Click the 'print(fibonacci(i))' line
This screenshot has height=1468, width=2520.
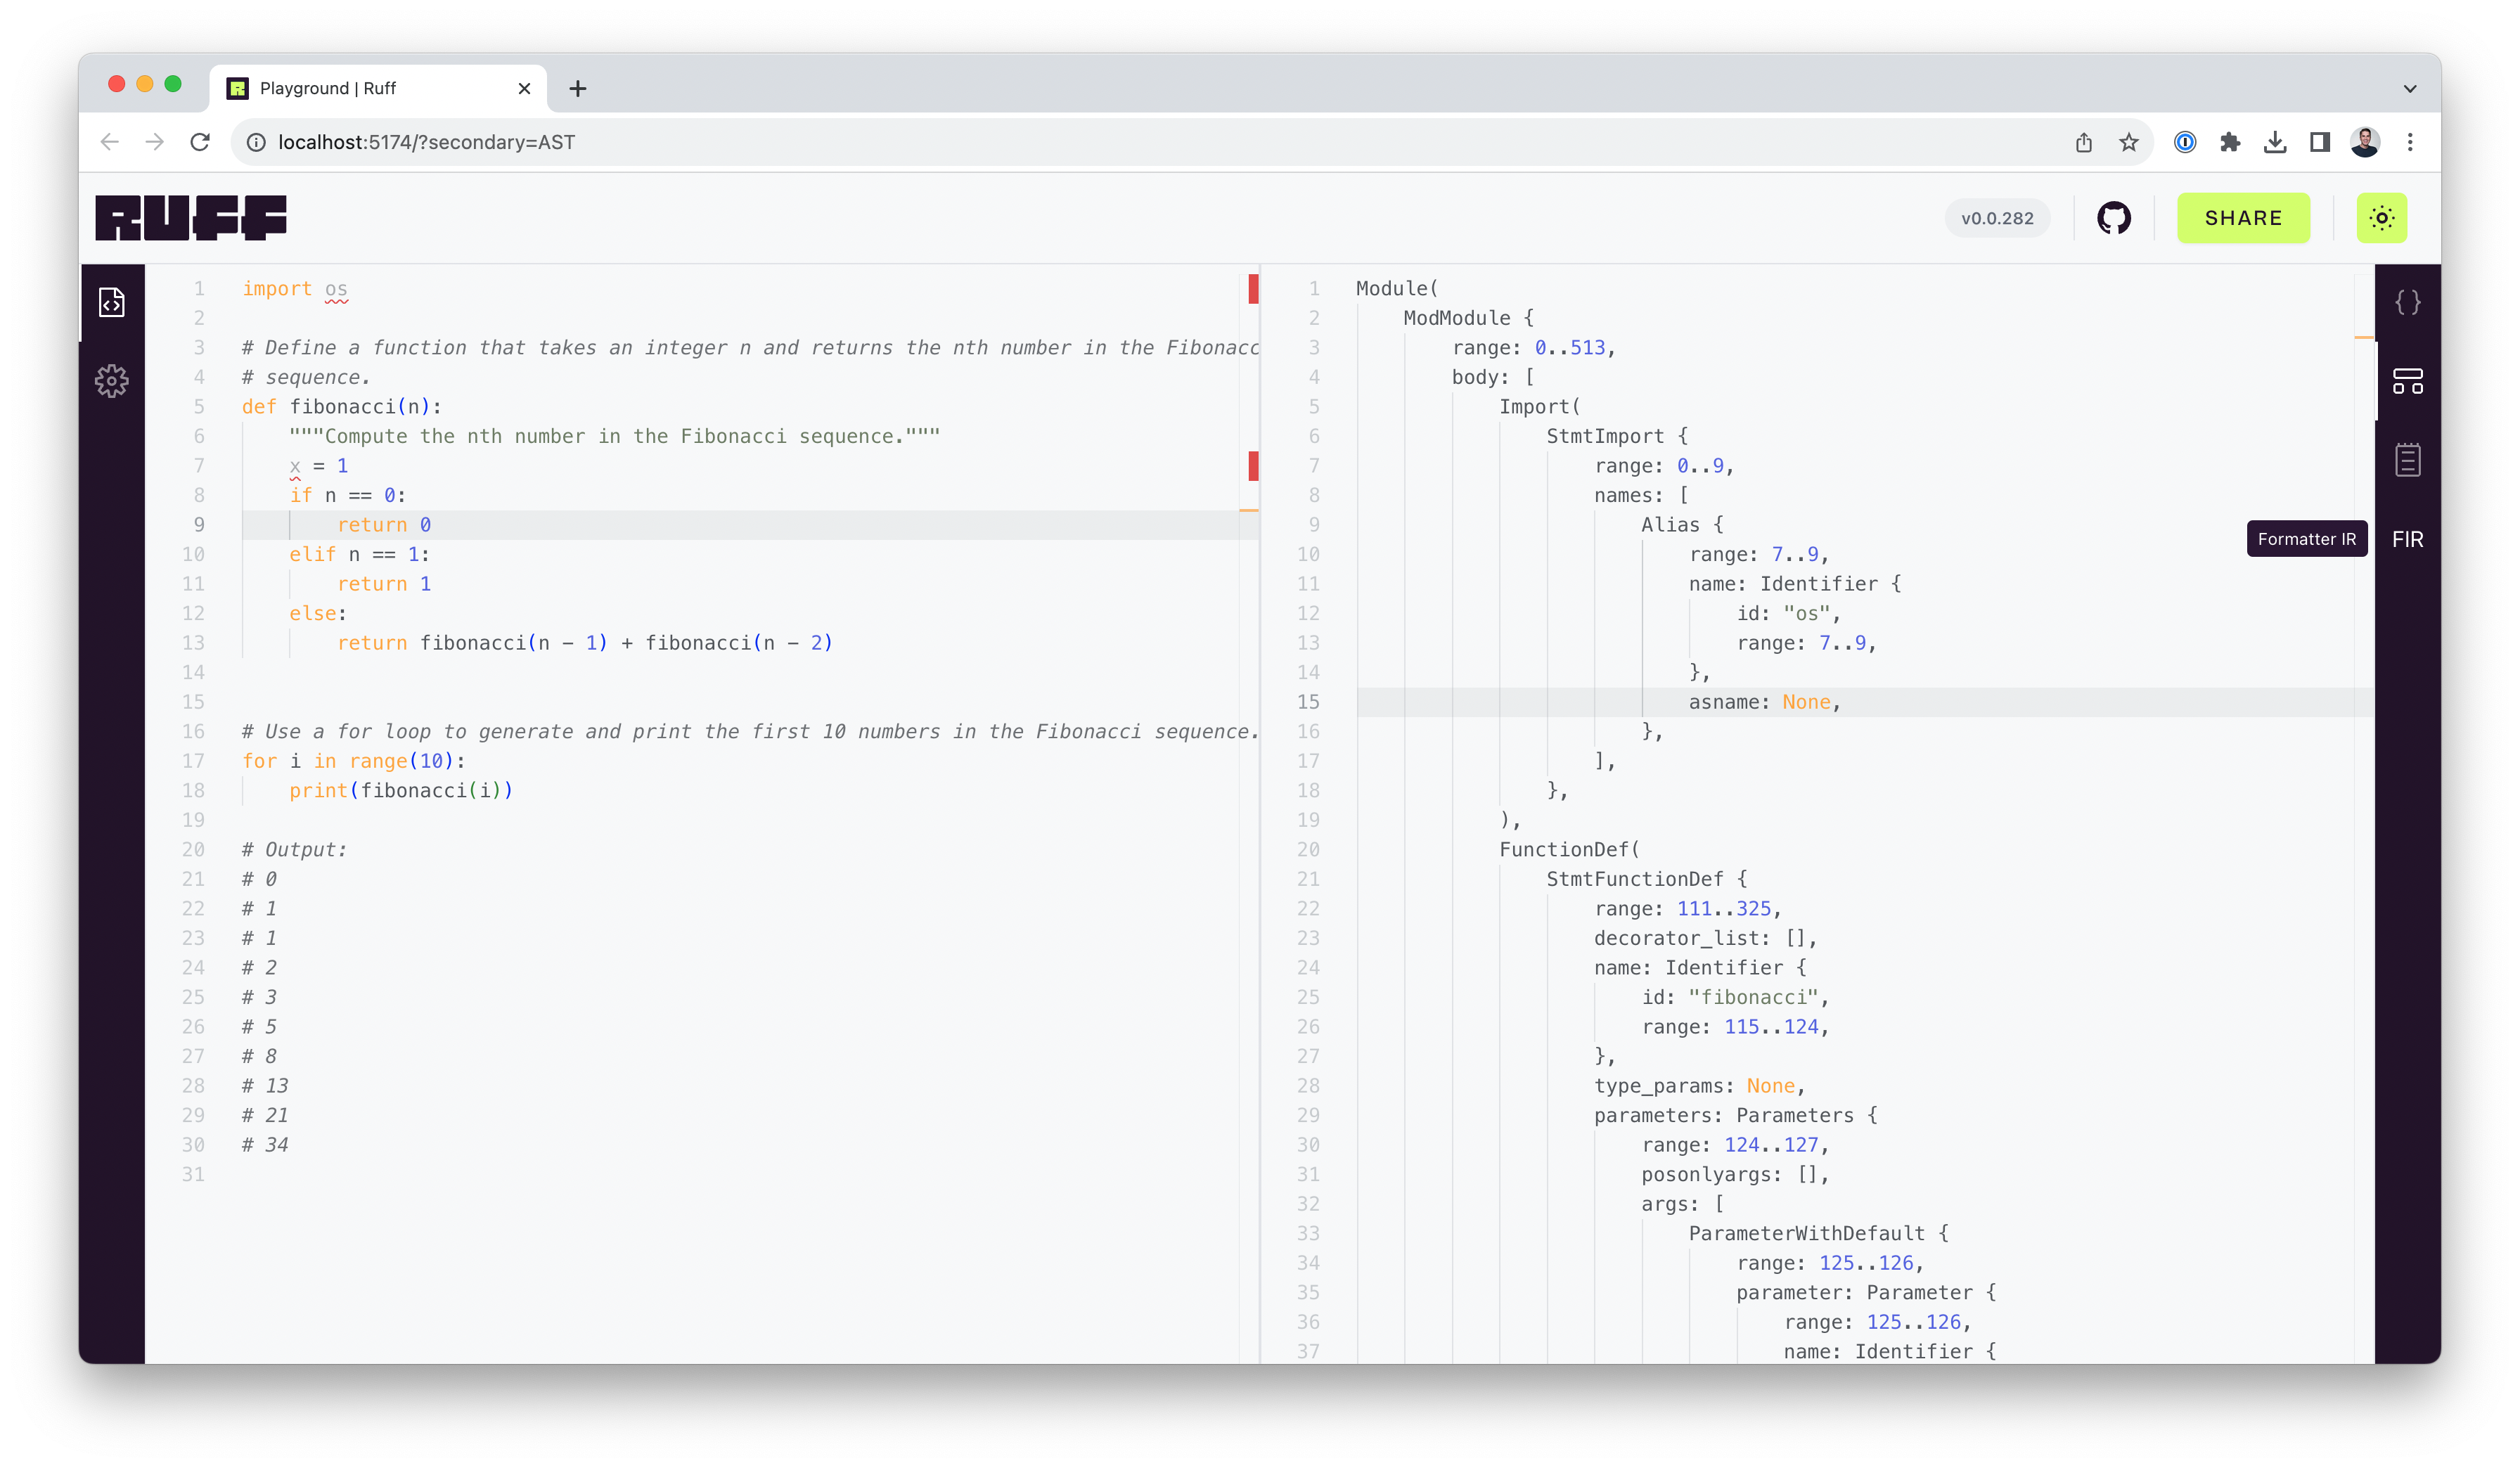tap(400, 790)
